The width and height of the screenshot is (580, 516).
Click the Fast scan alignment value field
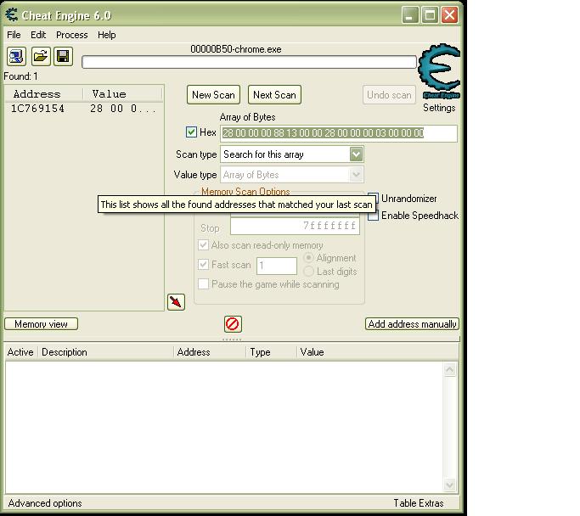277,266
